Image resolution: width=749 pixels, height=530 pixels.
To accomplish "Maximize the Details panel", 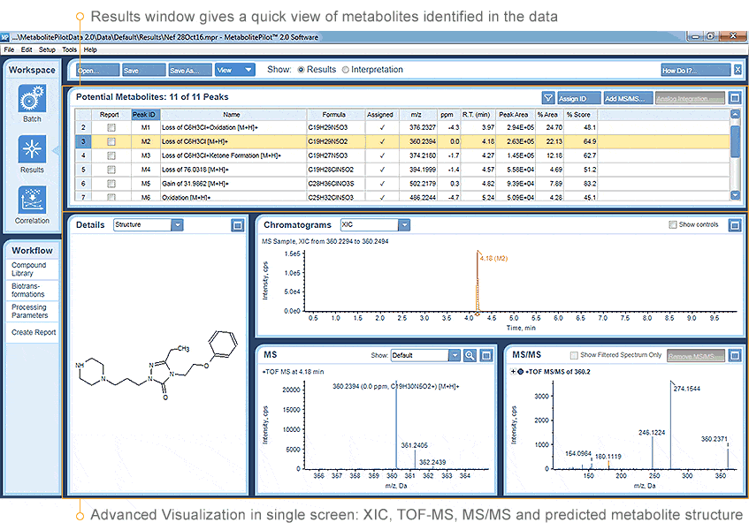I will point(237,225).
